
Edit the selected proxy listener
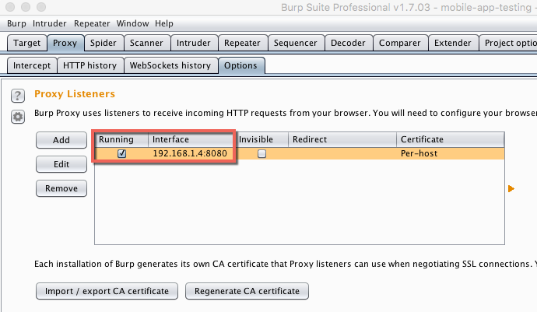(x=61, y=164)
